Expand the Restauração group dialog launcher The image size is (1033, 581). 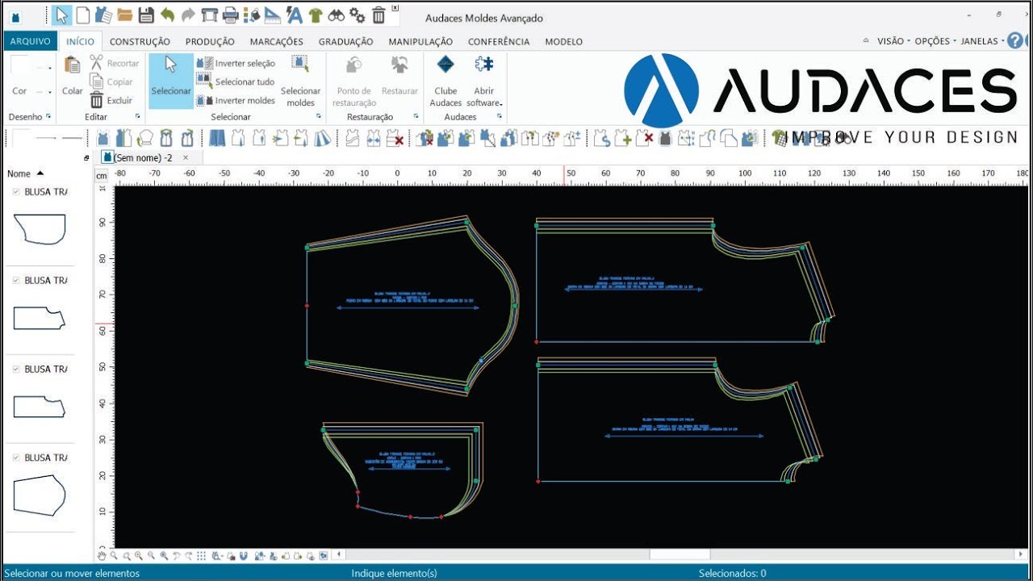416,117
